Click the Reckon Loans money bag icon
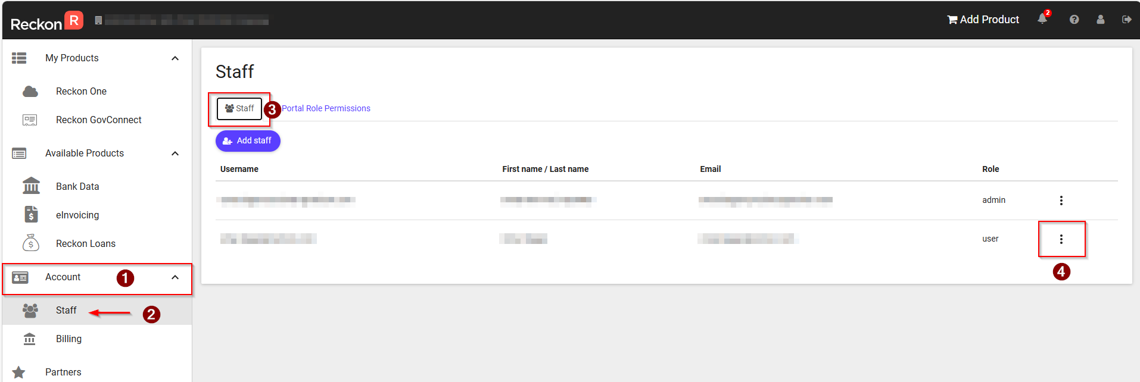Screen dimensions: 1140x382 [31, 243]
